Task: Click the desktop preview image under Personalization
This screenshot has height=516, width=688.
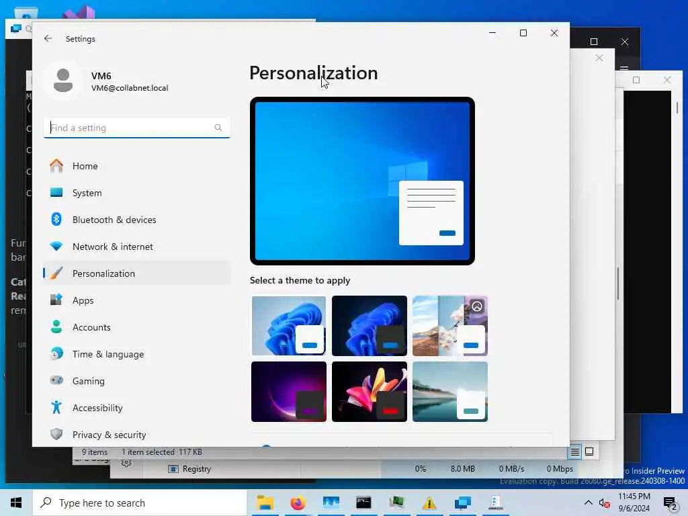Action: click(362, 181)
